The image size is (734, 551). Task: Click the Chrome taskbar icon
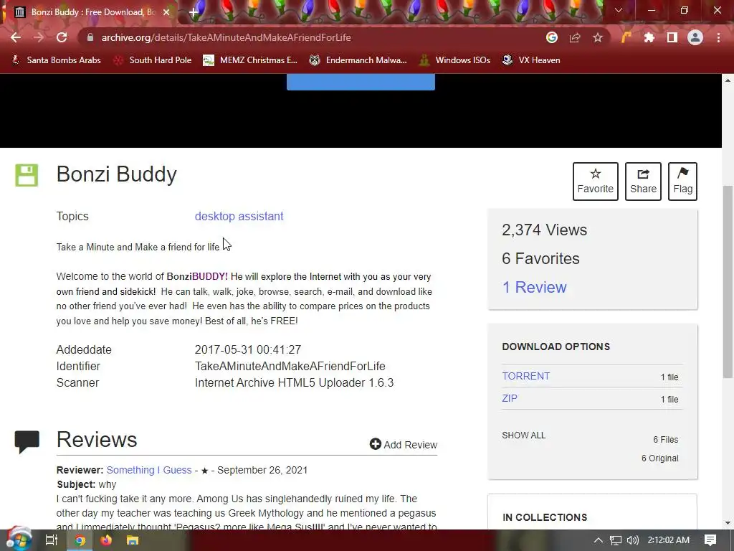(80, 540)
